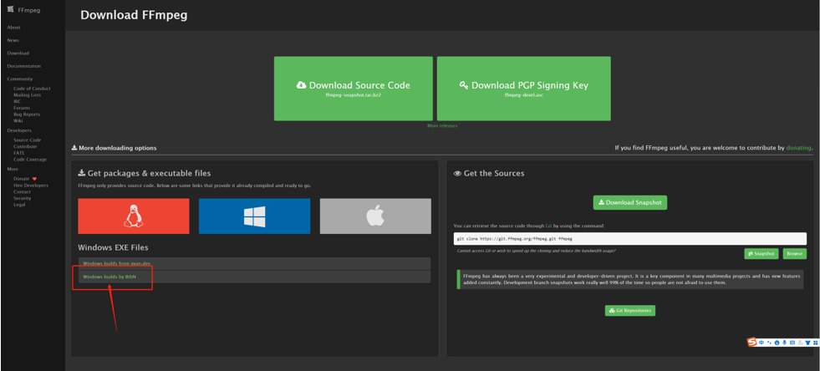Image resolution: width=820 pixels, height=371 pixels.
Task: Open the Git Repositories button
Action: coord(630,310)
